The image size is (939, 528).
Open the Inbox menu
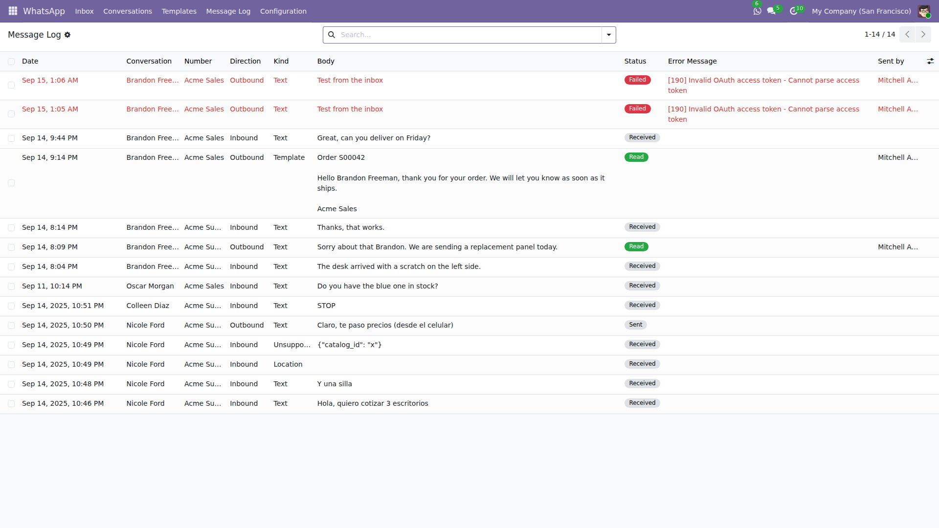(84, 11)
